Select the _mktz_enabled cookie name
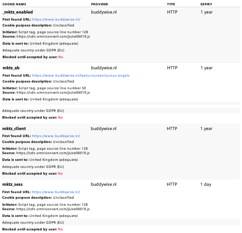The image size is (242, 233). click(x=18, y=12)
